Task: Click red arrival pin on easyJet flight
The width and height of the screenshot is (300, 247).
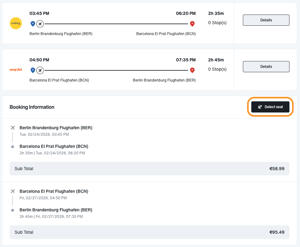Action: click(192, 70)
